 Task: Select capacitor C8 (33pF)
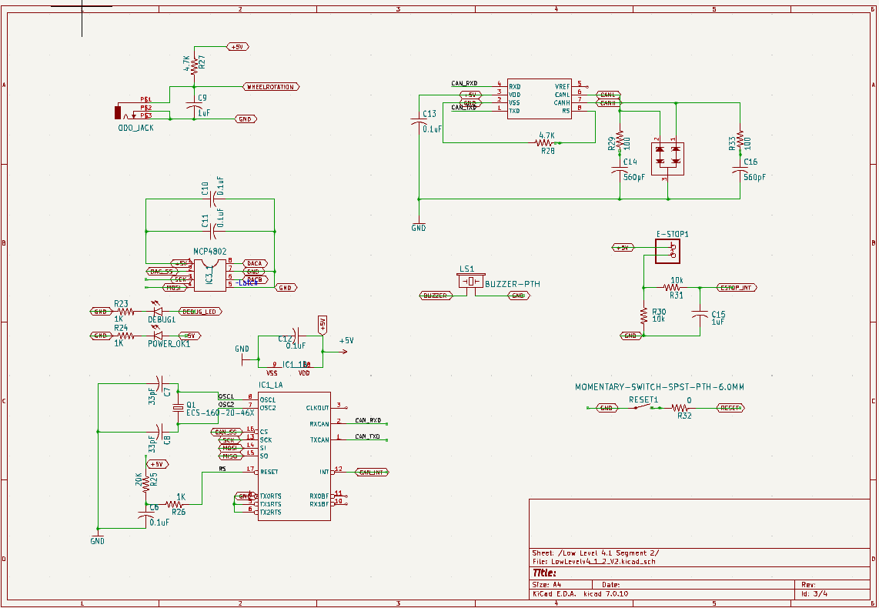[x=159, y=432]
